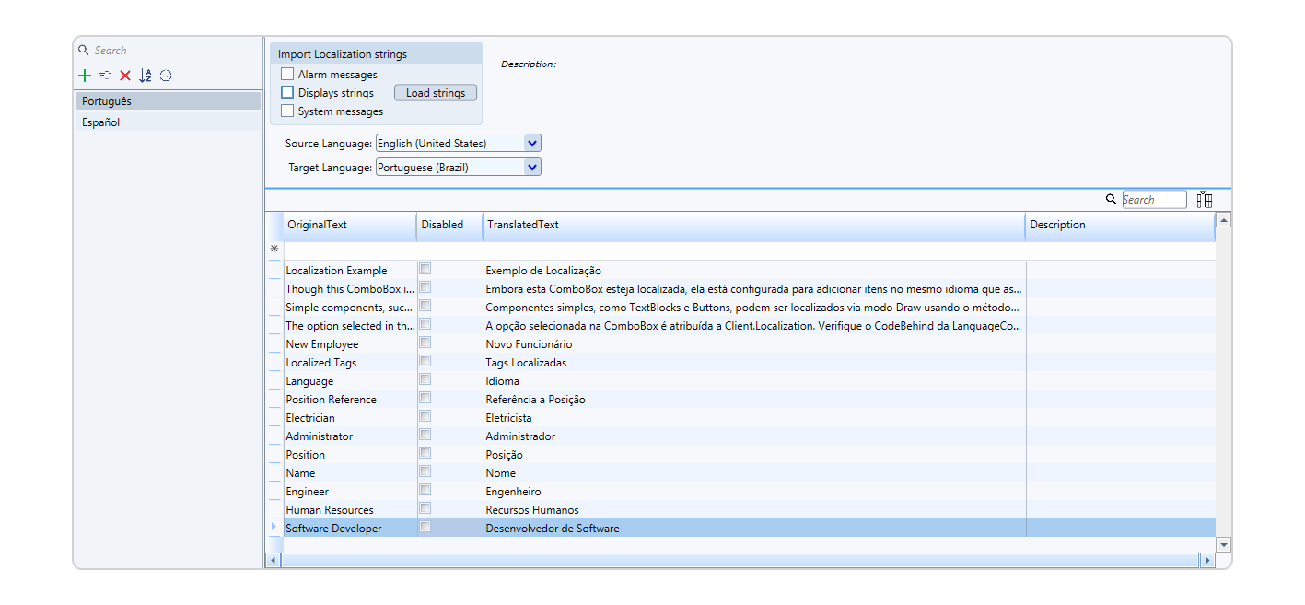Sort by OriginalText column header

coord(350,225)
